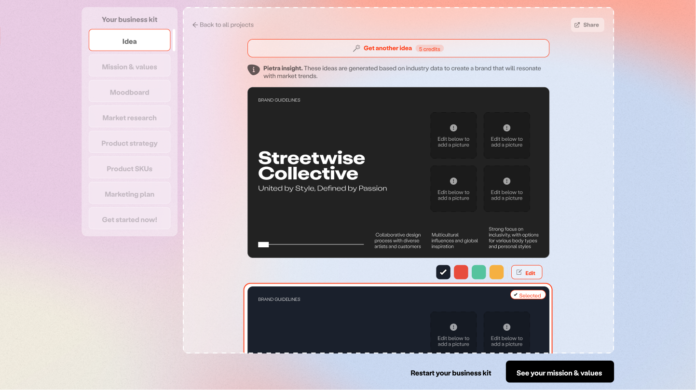696x390 pixels.
Task: Restart your business kit
Action: 450,373
